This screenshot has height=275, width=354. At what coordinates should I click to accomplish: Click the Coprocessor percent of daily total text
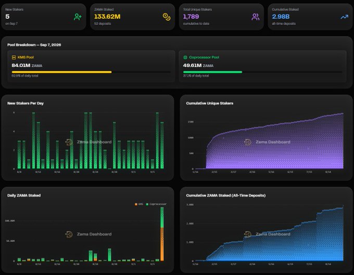pyautogui.click(x=196, y=76)
